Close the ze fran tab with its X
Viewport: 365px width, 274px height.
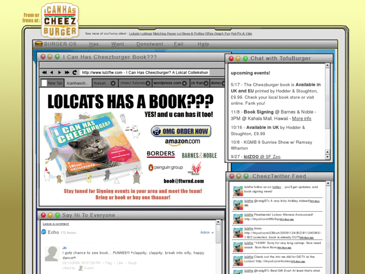[206, 83]
